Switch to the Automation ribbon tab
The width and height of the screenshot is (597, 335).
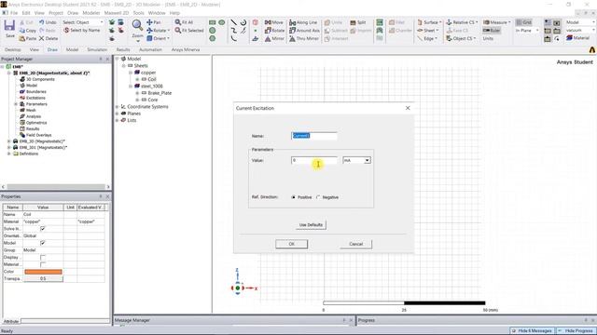click(150, 49)
